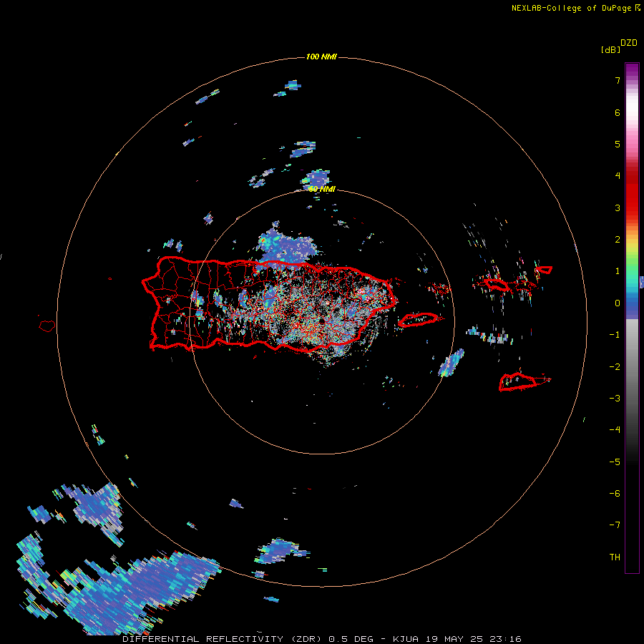This screenshot has width=644, height=644.
Task: Click the KJUA station identifier in the title
Action: point(406,639)
